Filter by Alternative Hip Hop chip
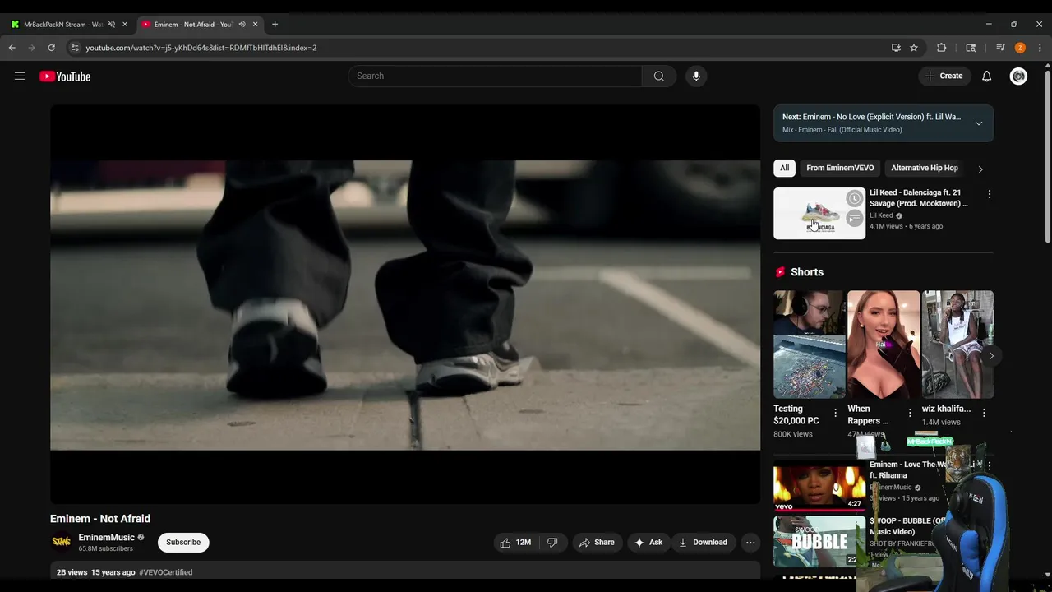The width and height of the screenshot is (1052, 592). click(x=925, y=168)
